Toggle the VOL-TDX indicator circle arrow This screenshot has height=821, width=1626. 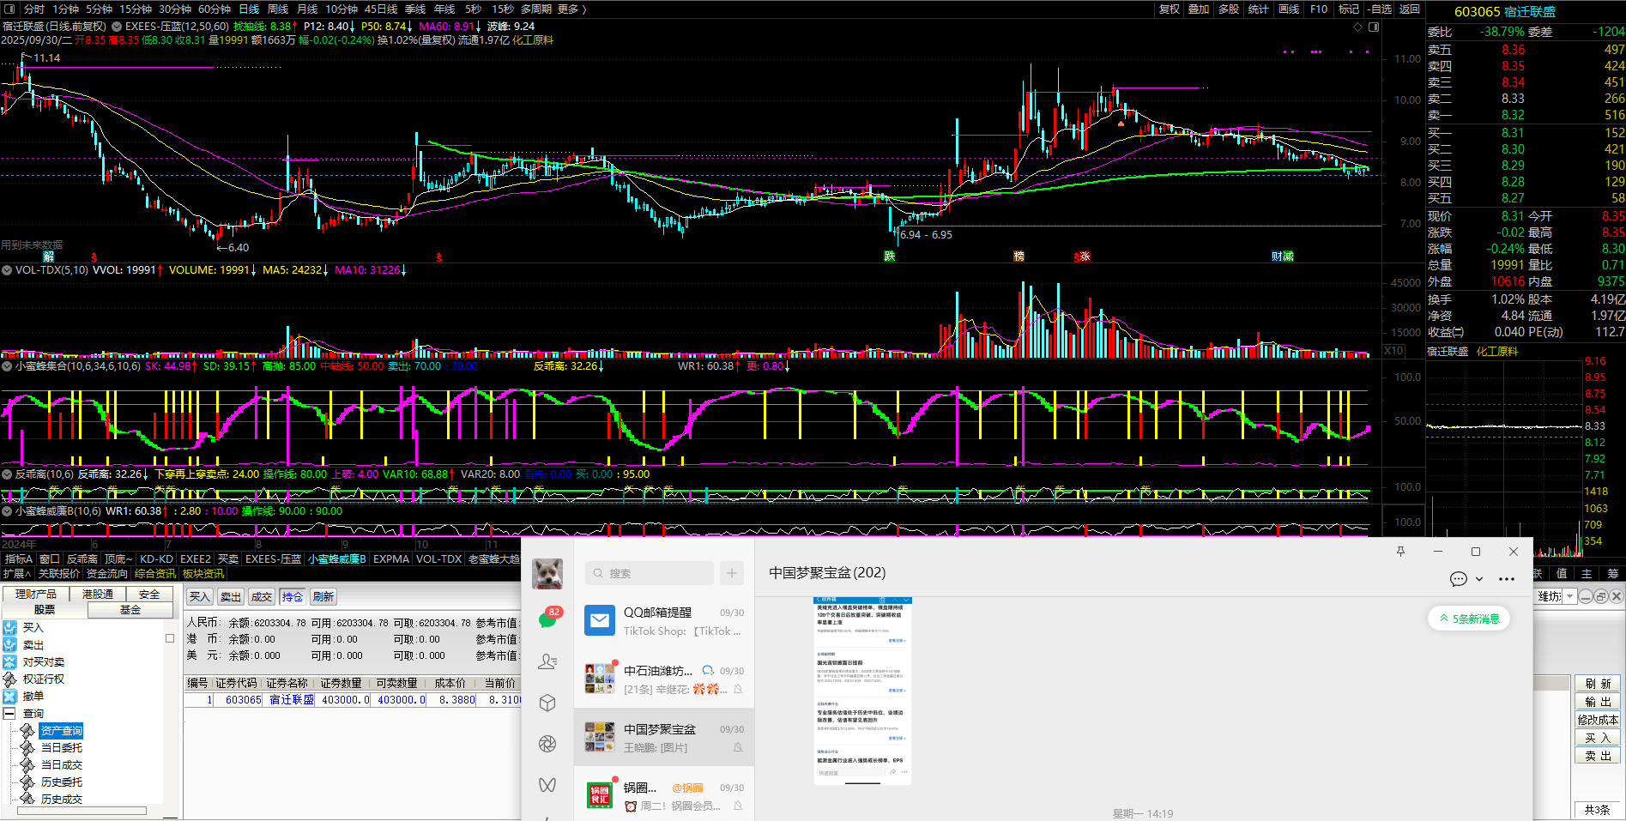[x=7, y=270]
